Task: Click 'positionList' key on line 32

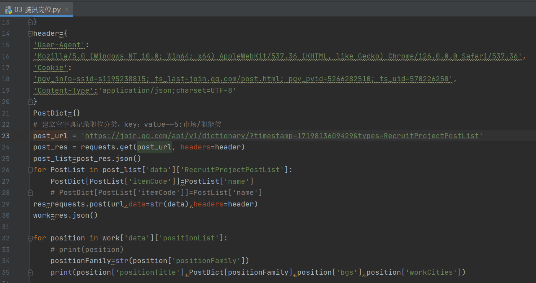Action: coord(189,238)
